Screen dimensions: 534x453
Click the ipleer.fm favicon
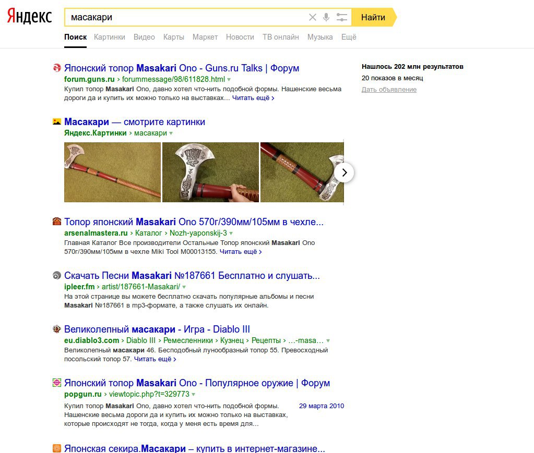pyautogui.click(x=57, y=275)
